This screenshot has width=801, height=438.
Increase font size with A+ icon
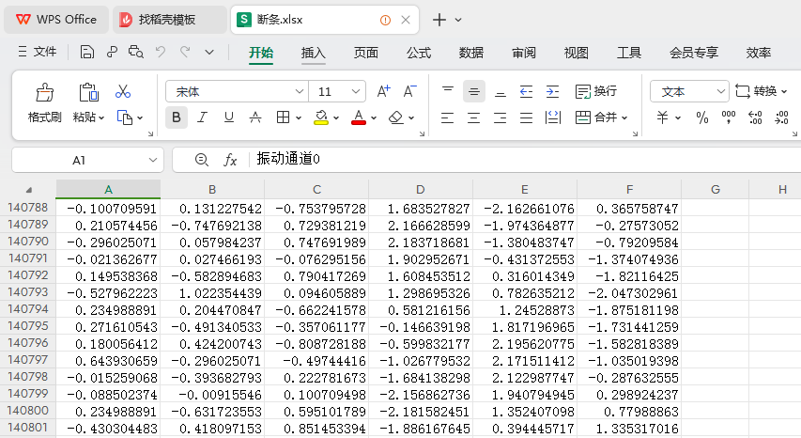(384, 91)
